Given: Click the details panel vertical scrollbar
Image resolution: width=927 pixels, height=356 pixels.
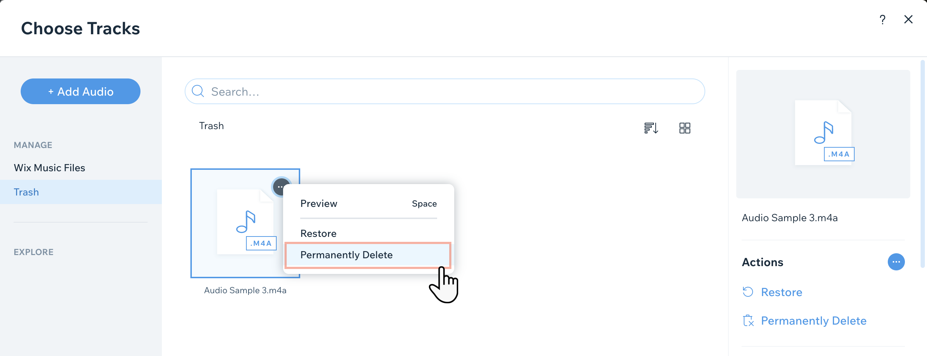Looking at the screenshot, I should click(x=922, y=164).
